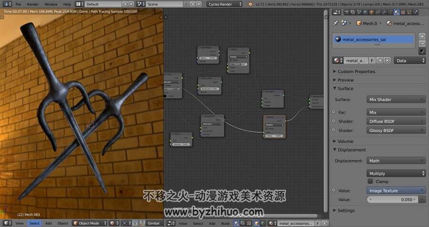Open the Info editor type selector
This screenshot has height=227, width=429.
coord(7,4)
